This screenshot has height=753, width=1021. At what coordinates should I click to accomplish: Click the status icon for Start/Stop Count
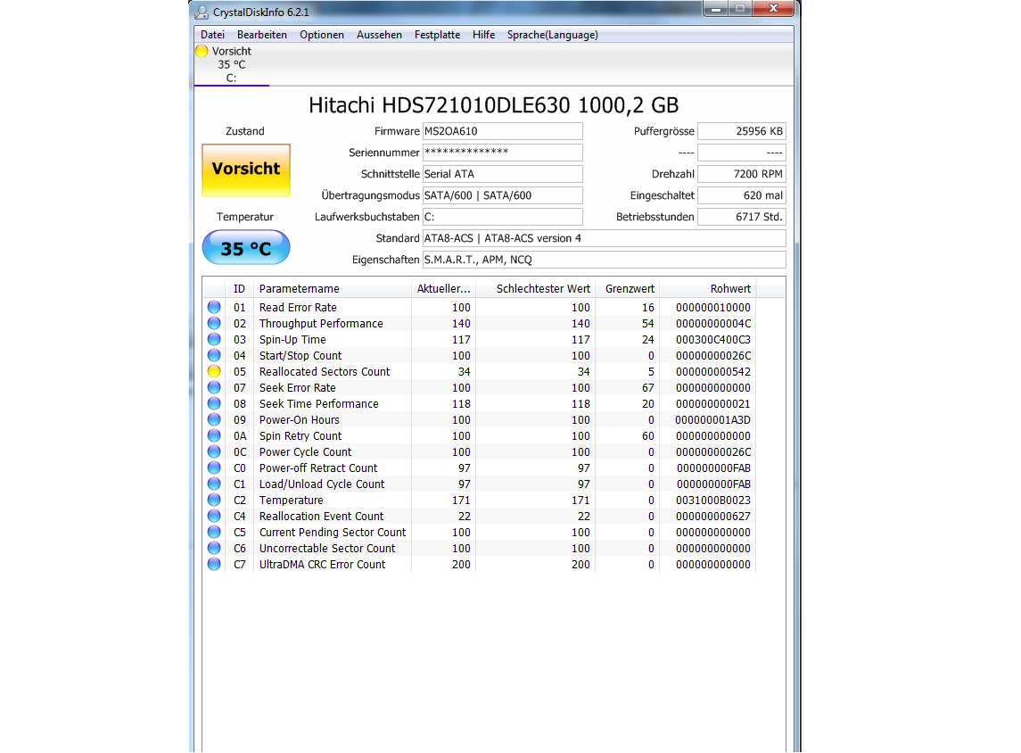(x=214, y=355)
